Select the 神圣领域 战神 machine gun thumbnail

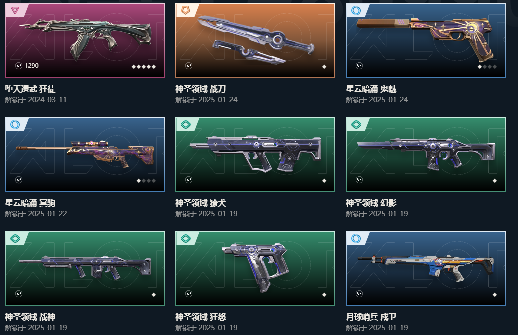point(85,268)
